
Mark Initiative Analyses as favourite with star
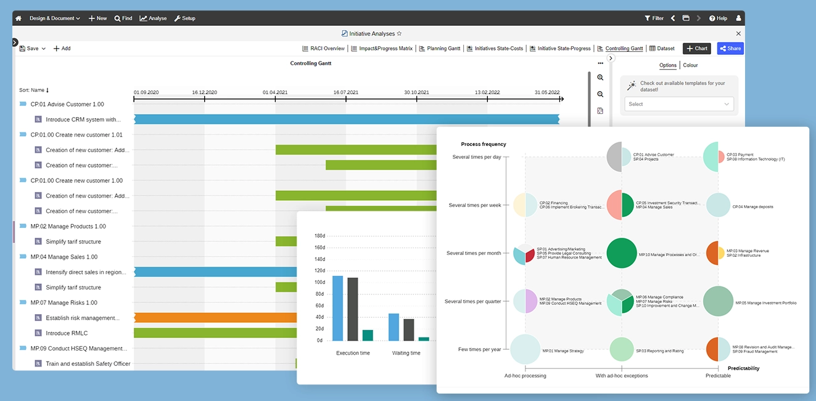(399, 34)
